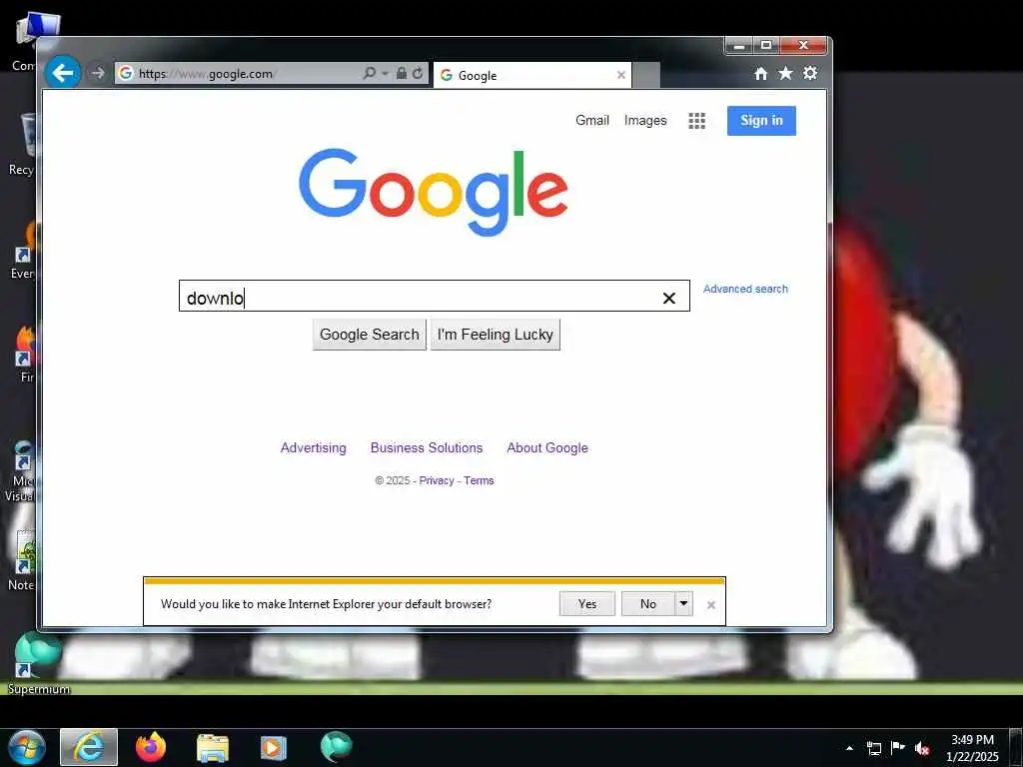Open favorites with the star icon
Viewport: 1023px width, 767px height.
coord(785,73)
